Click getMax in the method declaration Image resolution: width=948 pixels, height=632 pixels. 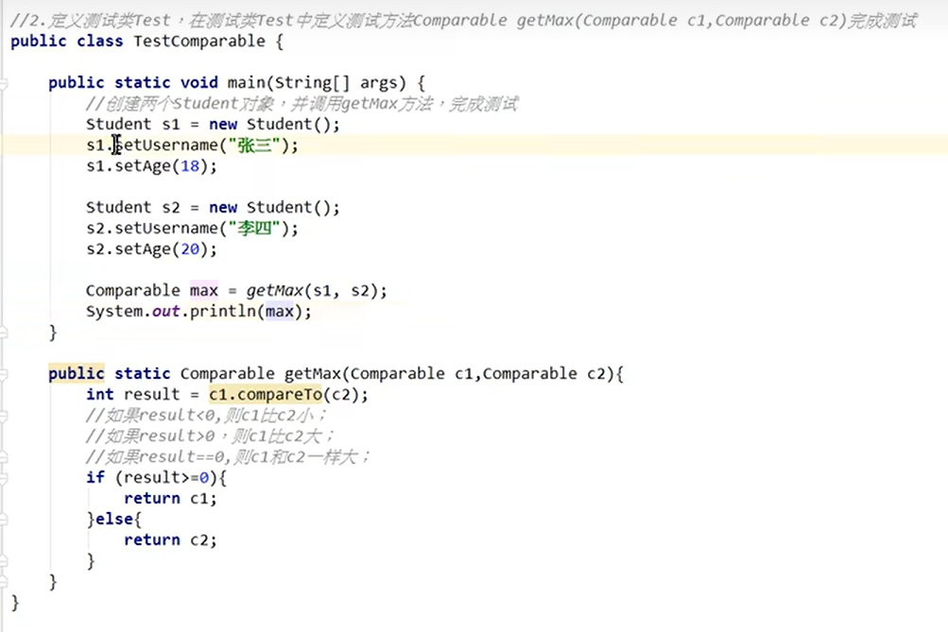coord(313,373)
